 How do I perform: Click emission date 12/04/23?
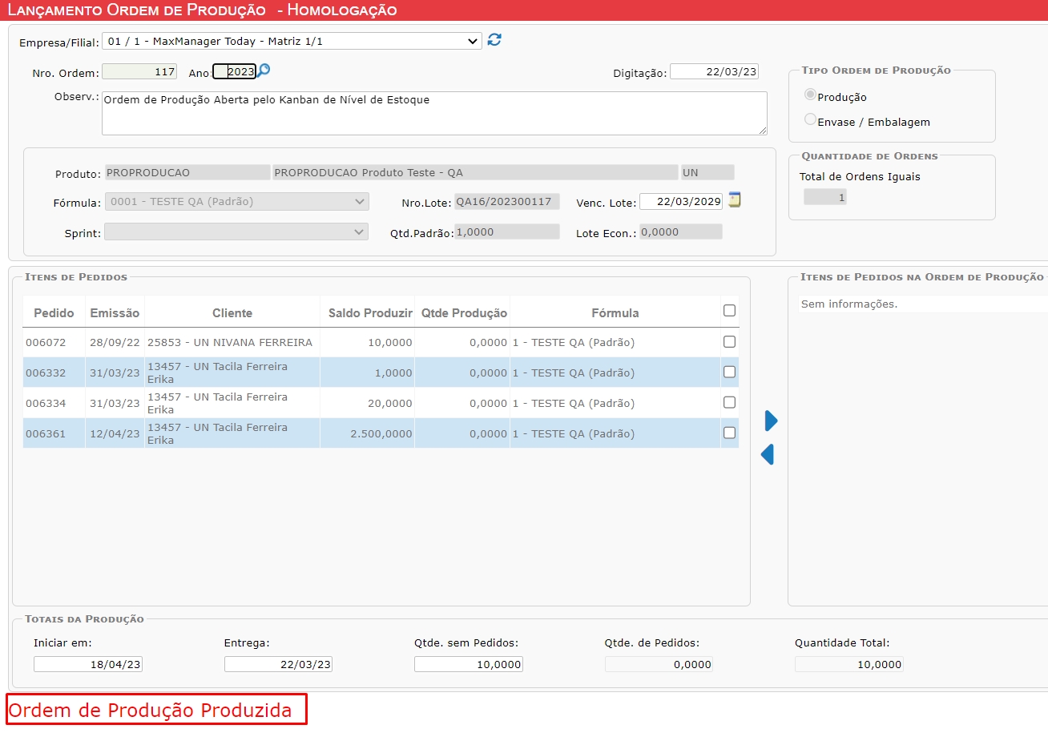[x=115, y=433]
